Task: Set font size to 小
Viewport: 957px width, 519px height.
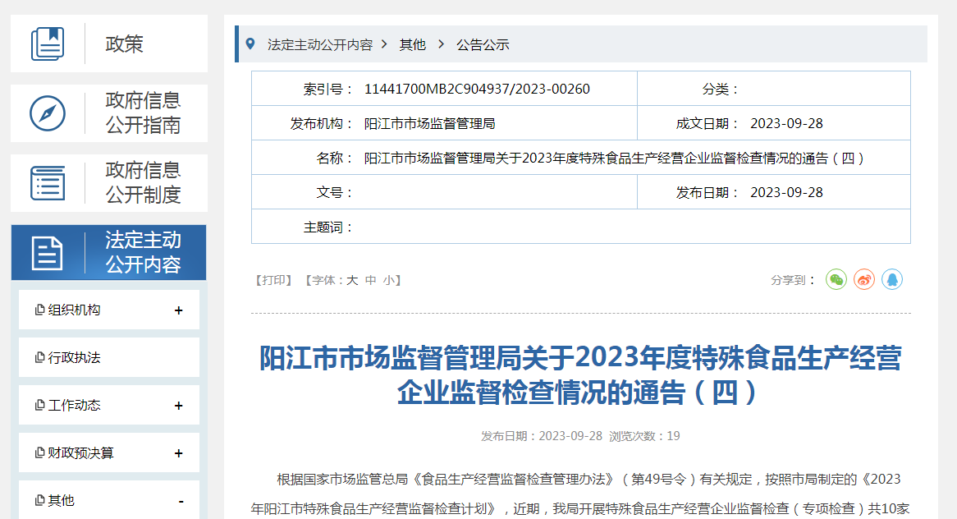Action: tap(388, 280)
